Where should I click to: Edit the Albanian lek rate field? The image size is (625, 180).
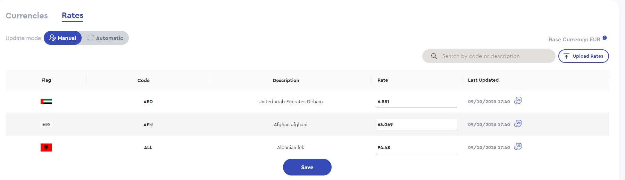tap(417, 147)
